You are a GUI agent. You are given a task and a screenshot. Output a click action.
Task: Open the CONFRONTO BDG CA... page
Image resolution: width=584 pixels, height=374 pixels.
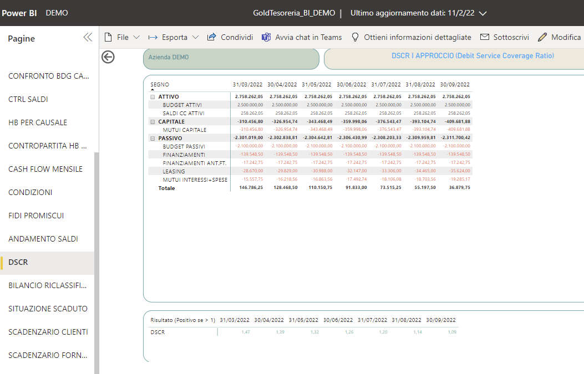coord(48,76)
